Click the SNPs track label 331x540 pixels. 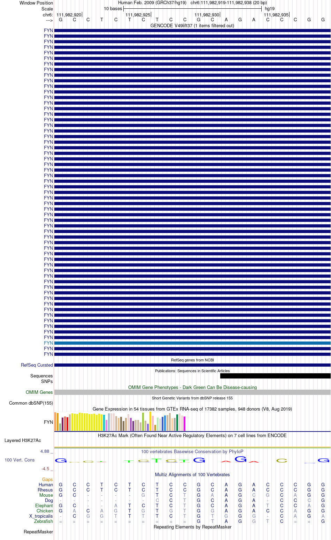coord(47,381)
